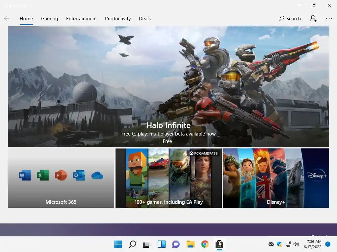Switch to the Home tab
The width and height of the screenshot is (337, 252).
pyautogui.click(x=26, y=19)
